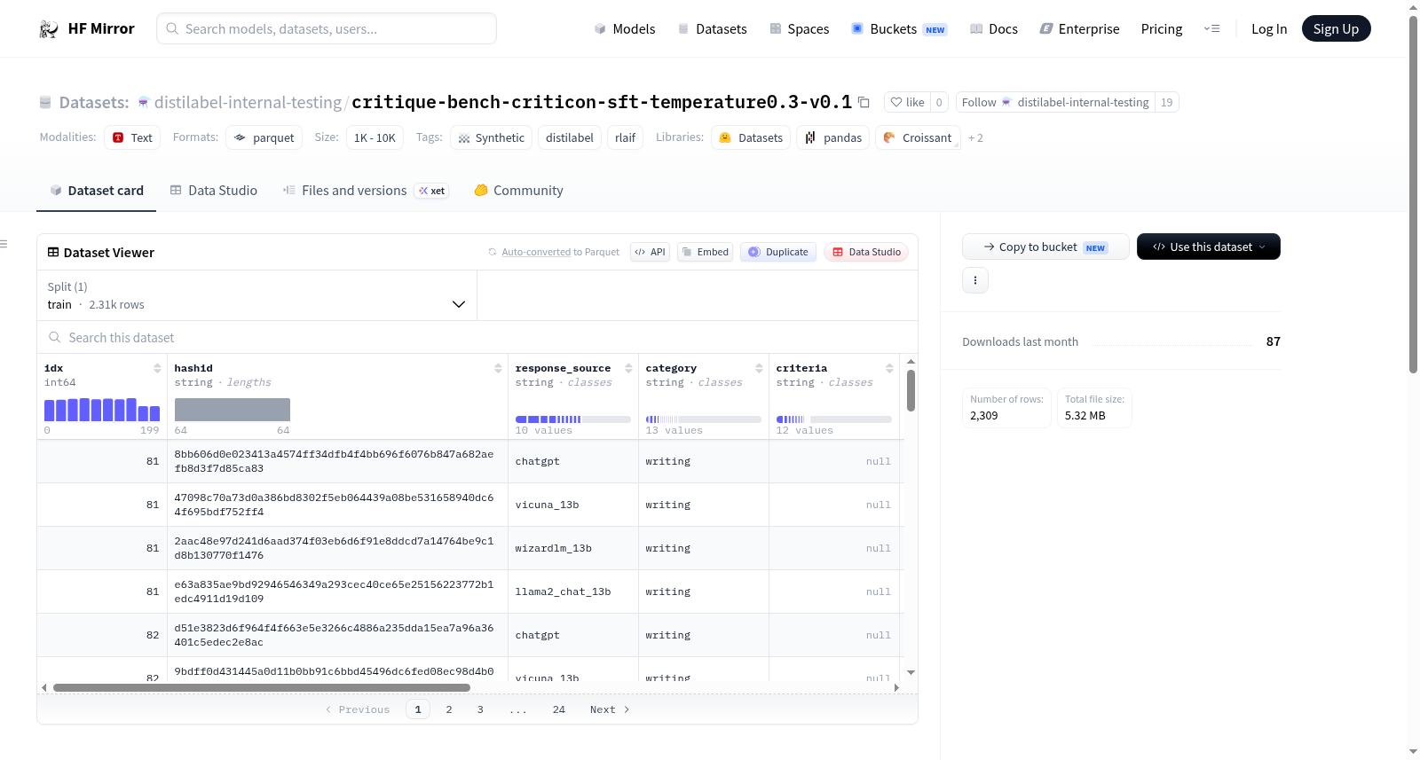Open Docs in the navigation bar

click(993, 29)
